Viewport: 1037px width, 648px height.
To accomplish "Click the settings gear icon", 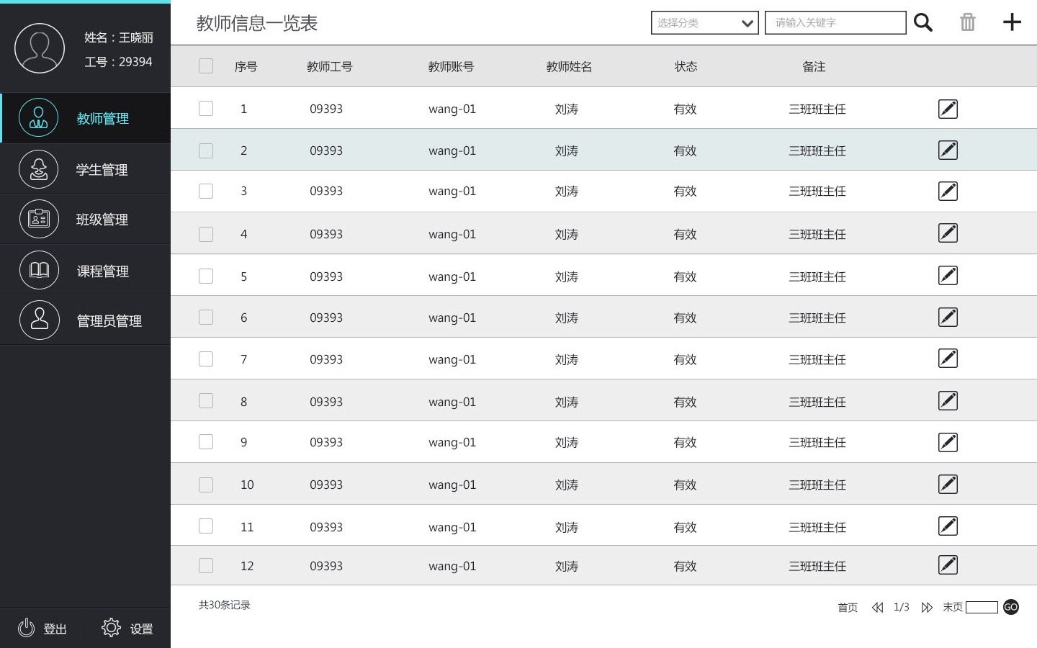I will point(111,628).
